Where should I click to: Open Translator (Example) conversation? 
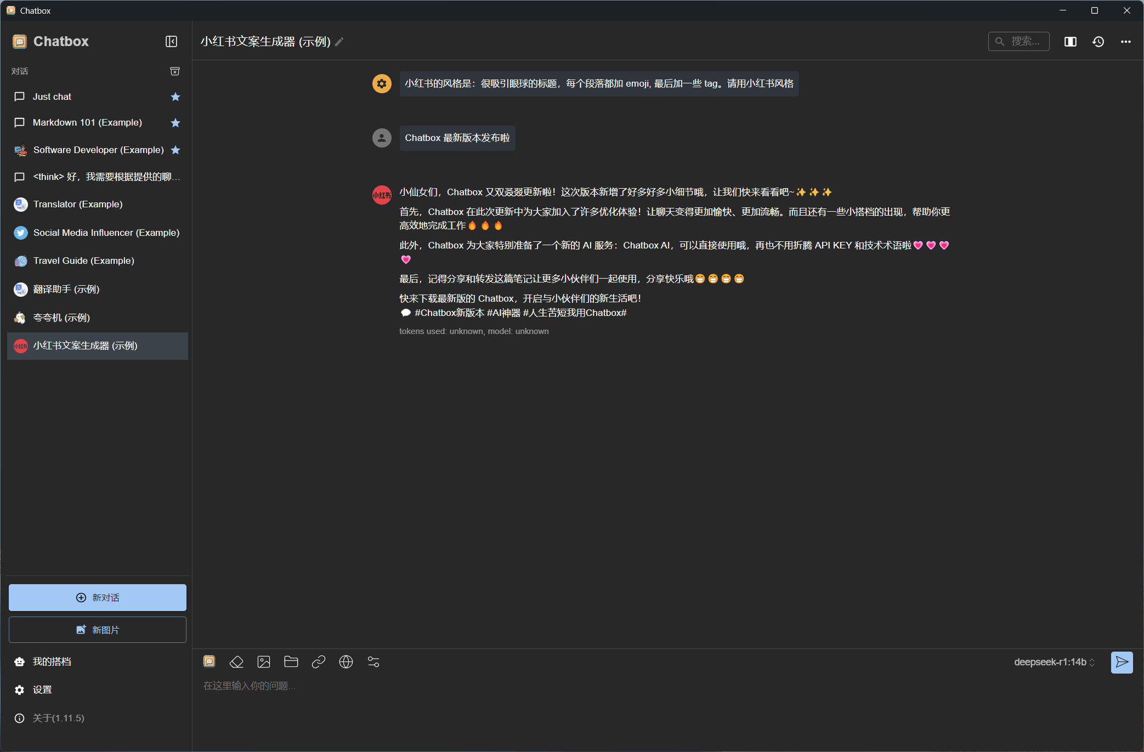(x=78, y=204)
